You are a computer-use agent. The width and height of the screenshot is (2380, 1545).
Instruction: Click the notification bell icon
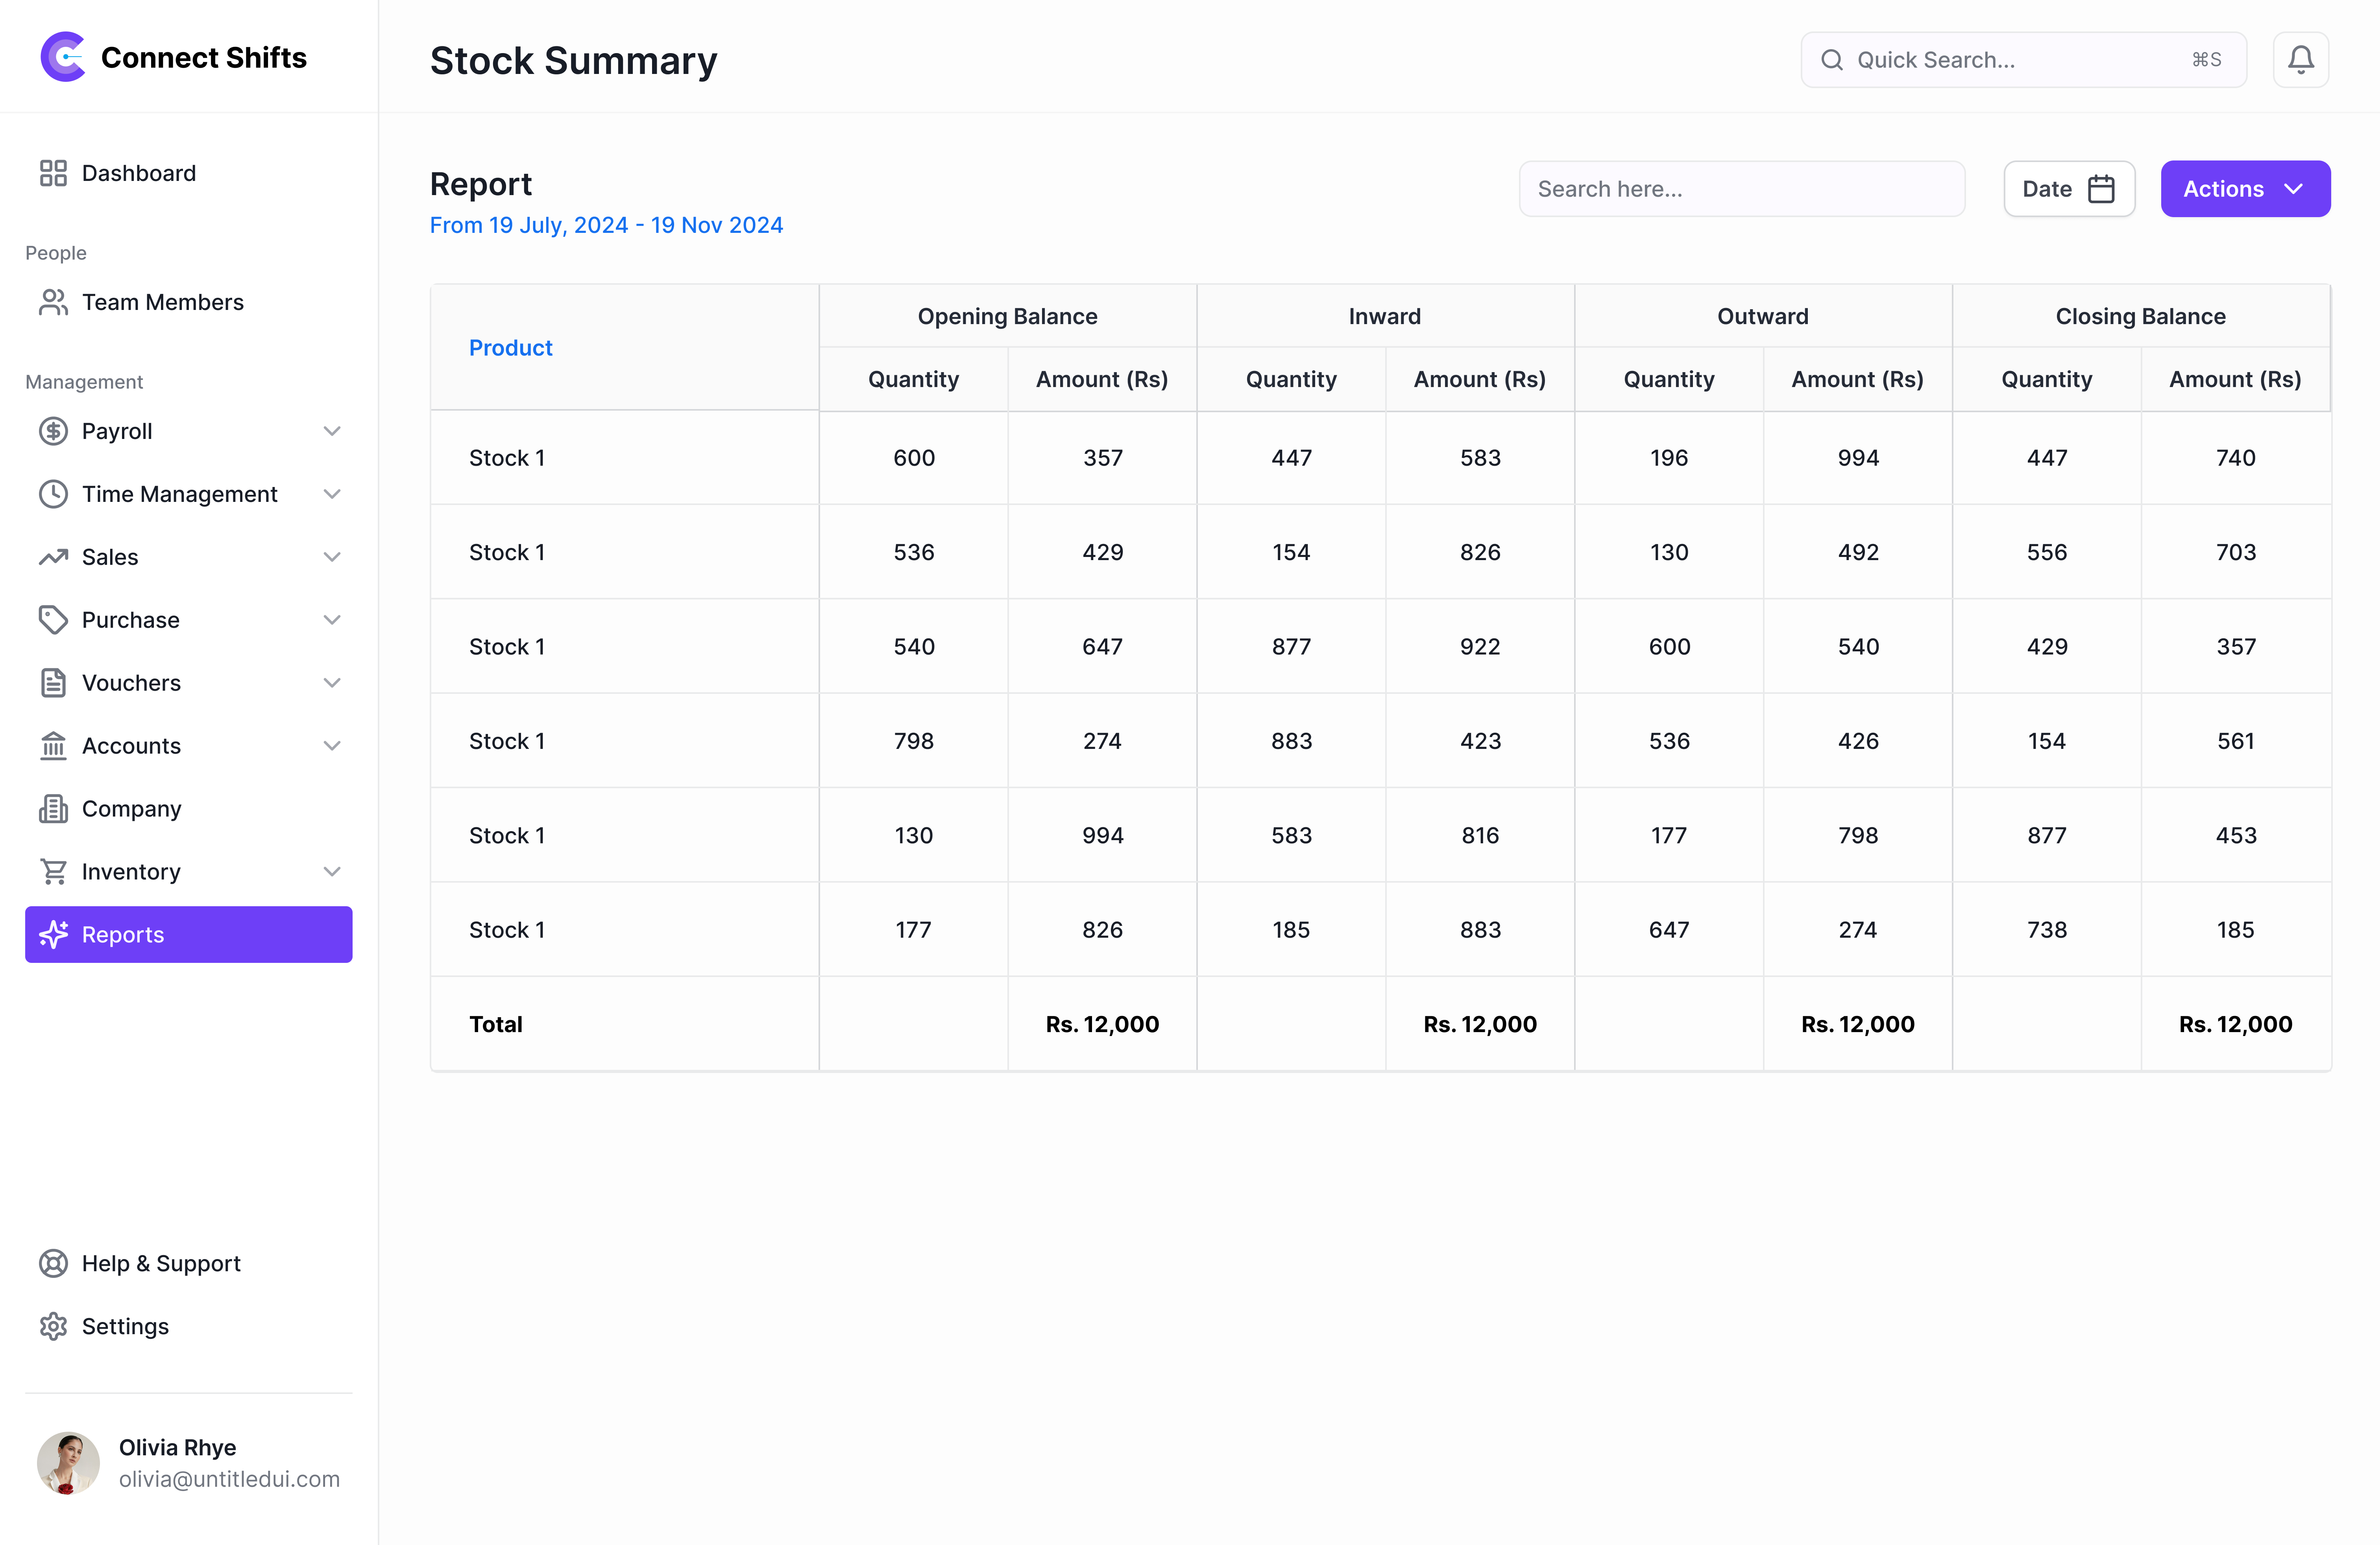coord(2300,59)
